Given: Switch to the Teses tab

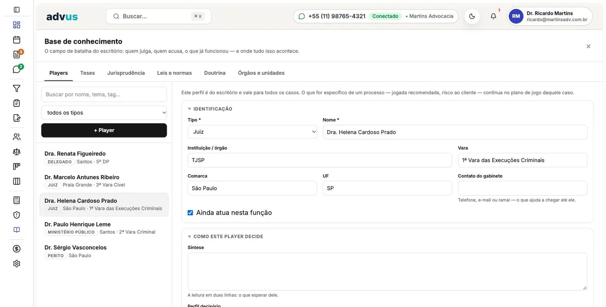Looking at the screenshot, I should coord(87,73).
